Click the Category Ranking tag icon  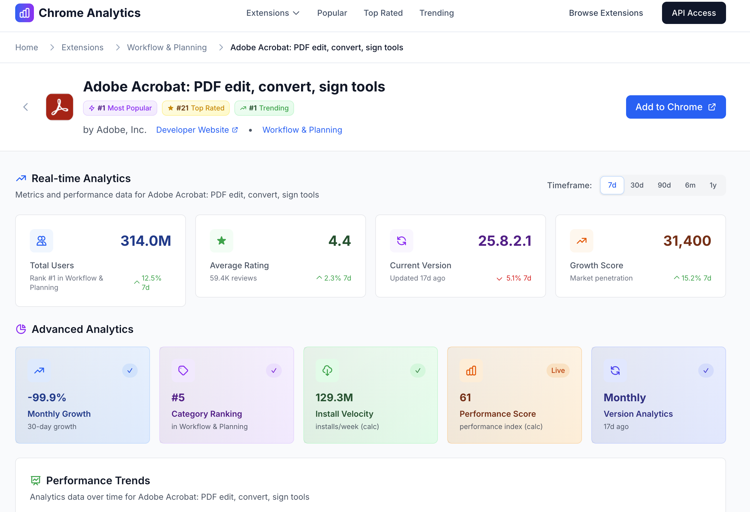[183, 371]
